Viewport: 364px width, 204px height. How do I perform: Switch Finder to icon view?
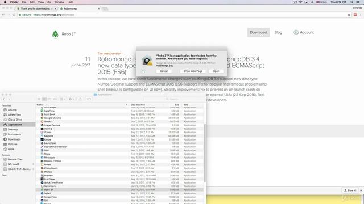39,99
